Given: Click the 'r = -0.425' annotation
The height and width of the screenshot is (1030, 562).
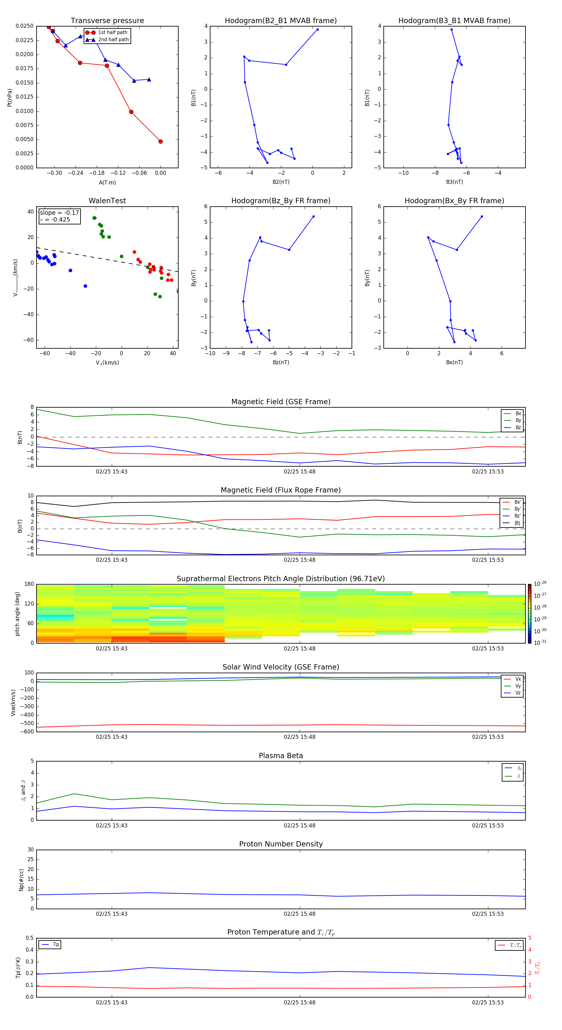Looking at the screenshot, I should tap(55, 219).
